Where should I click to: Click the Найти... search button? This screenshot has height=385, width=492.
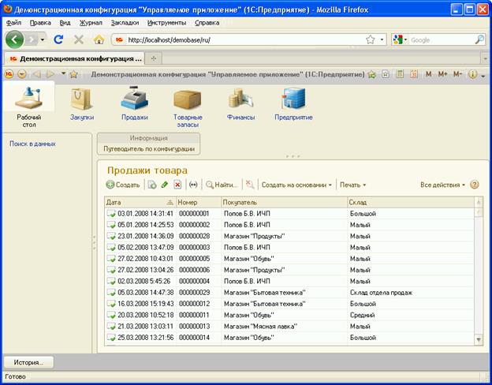click(222, 185)
